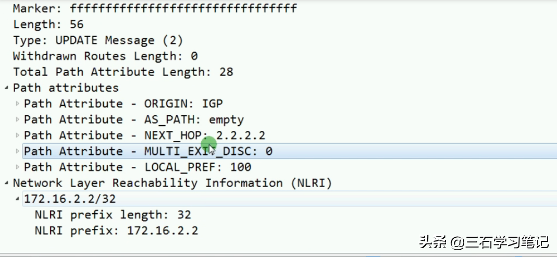Select NLRI prefix length: 32 row
Screen dimensions: 557x257
[113, 215]
